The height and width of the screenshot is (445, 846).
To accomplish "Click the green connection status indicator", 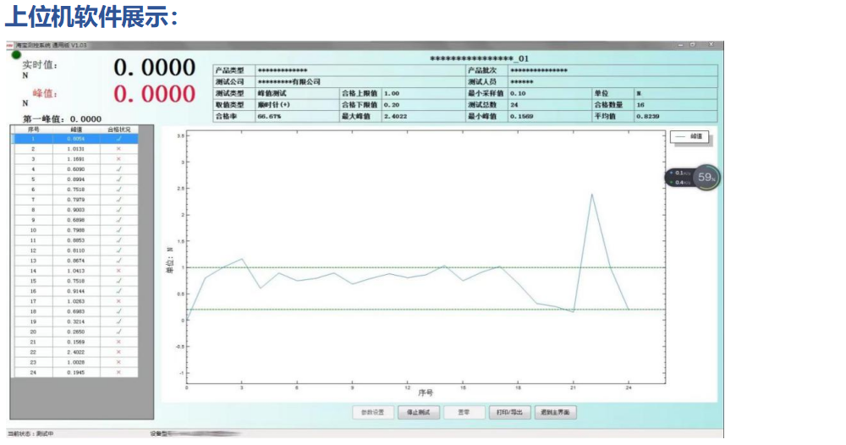I will pyautogui.click(x=16, y=54).
